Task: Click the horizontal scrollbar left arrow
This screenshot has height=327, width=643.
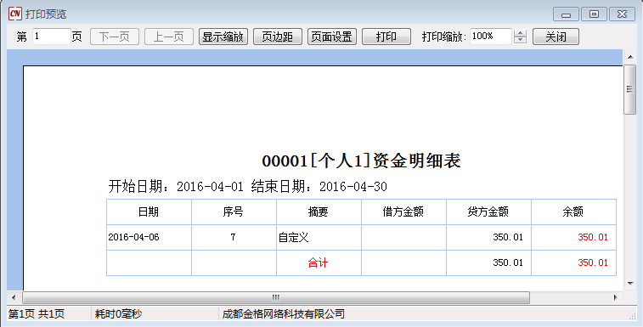Action: tap(14, 297)
